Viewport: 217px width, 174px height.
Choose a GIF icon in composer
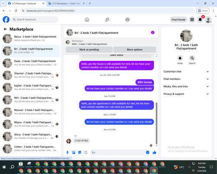pos(86,152)
